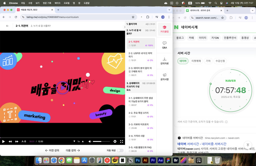Bookmark the Naver search page with the star
The height and width of the screenshot is (166, 256).
[x=222, y=18]
